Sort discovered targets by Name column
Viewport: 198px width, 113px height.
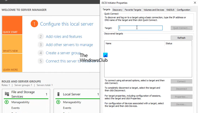(134, 44)
